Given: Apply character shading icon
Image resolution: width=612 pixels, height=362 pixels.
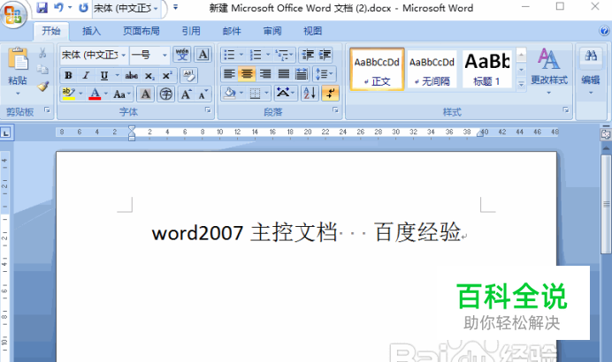Looking at the screenshot, I should point(145,94).
